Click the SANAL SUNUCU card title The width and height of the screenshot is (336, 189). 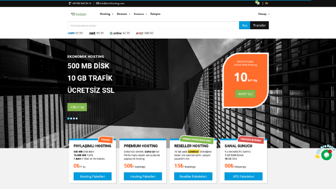coord(238,146)
